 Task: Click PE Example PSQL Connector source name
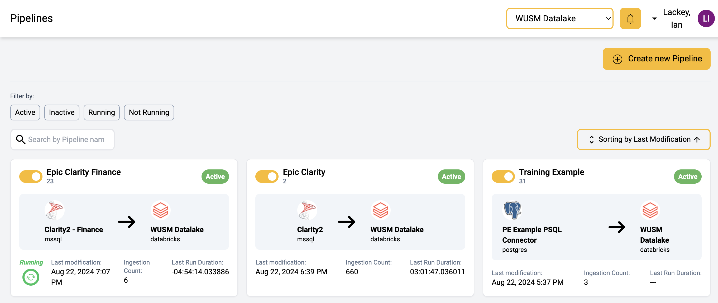(532, 235)
